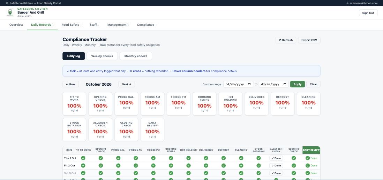Click the Cooking Temps column header
Image resolution: width=383 pixels, height=180 pixels.
coord(171,150)
